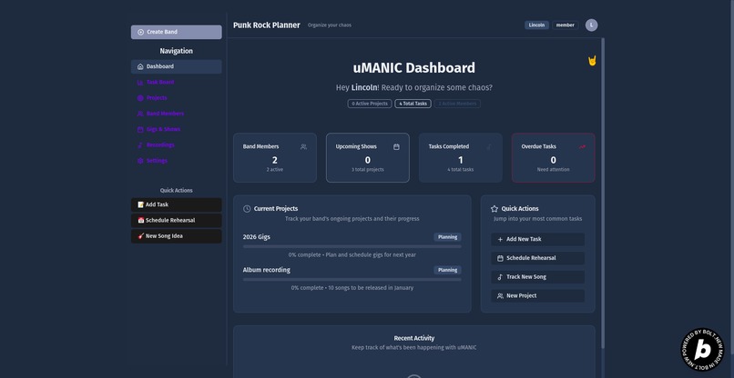
Task: Click the Upcoming Shows calendar icon
Action: pos(396,146)
